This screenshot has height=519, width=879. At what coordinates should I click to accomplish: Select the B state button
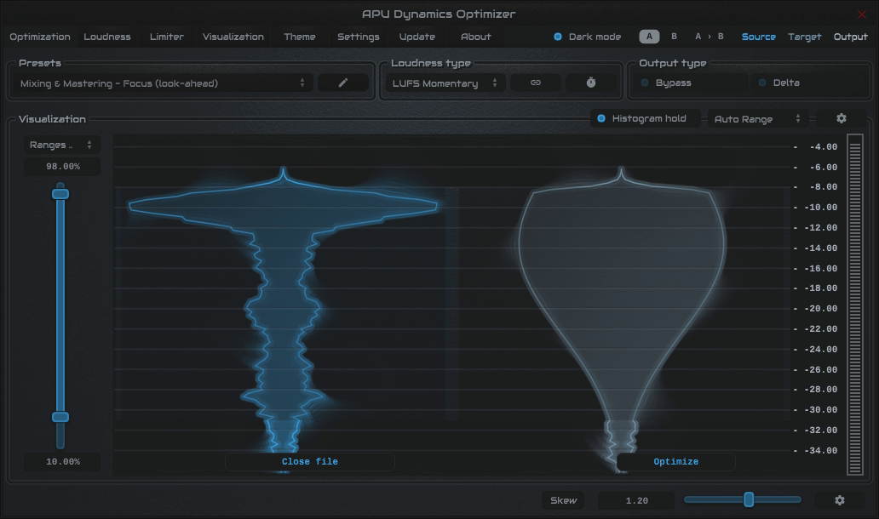point(675,37)
